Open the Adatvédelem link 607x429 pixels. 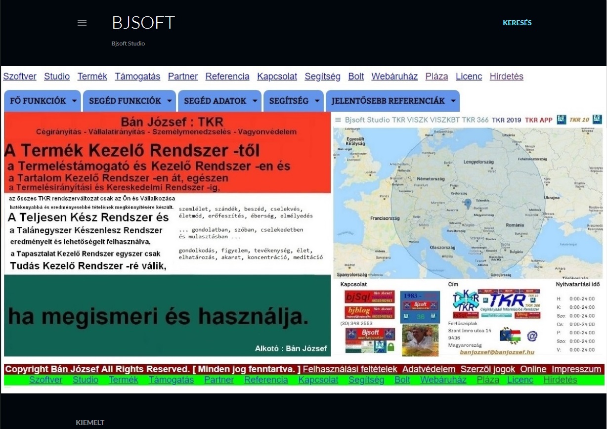[x=429, y=369]
